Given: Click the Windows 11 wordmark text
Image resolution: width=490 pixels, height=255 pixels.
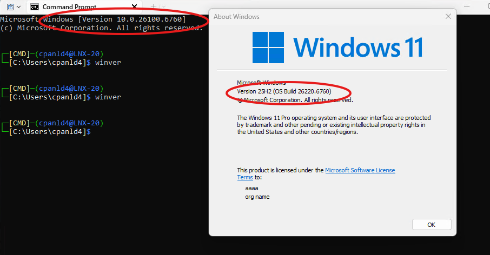Looking at the screenshot, I should [x=358, y=48].
